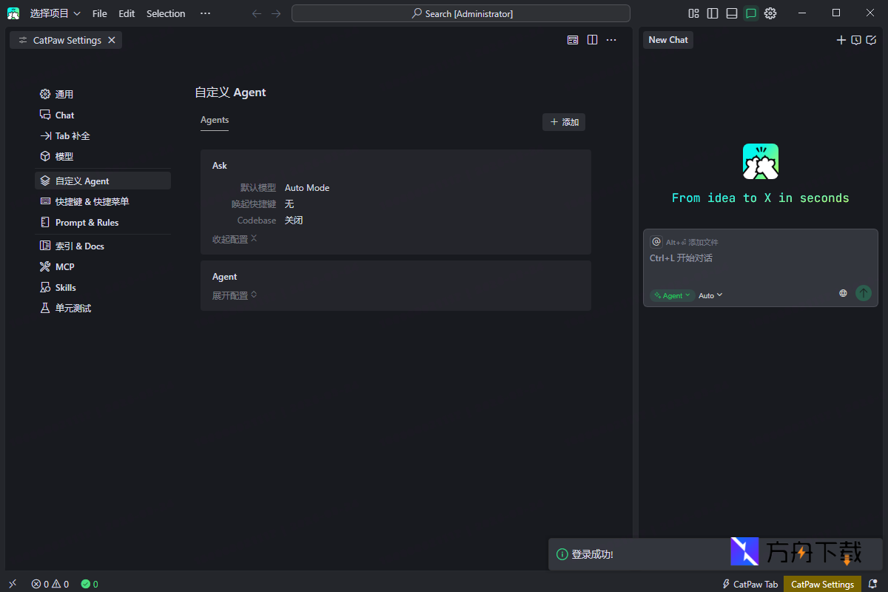Expand the Agent configuration (展开配置)
Screen dimensions: 888x592
pos(234,295)
